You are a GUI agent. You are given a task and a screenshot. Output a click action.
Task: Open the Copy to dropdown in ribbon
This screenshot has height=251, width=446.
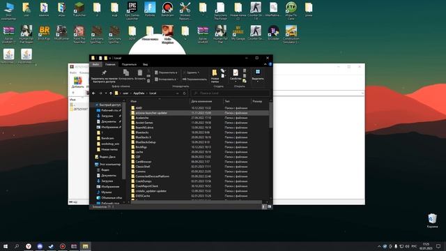tap(166, 79)
